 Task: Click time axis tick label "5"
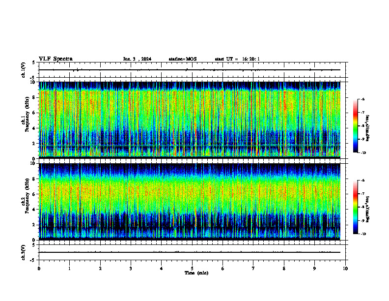pyautogui.click(x=192, y=269)
